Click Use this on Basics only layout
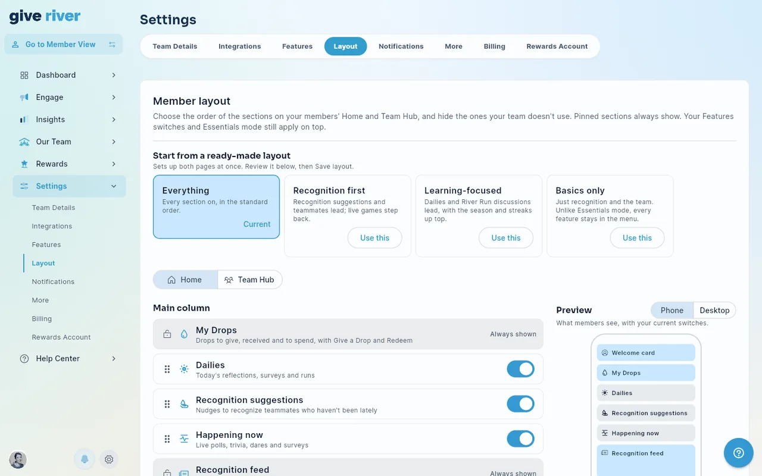Screen dimensions: 762x476 click(x=638, y=238)
